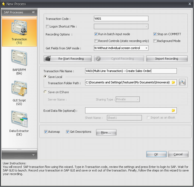
Task: Uncheck the Stop on COMMITT checkbox
Action: click(x=155, y=34)
